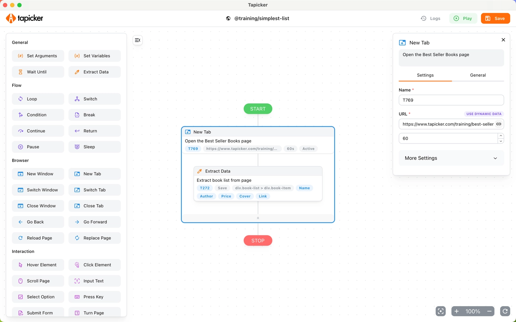Add a Continue block
This screenshot has height=322, width=516.
point(38,131)
